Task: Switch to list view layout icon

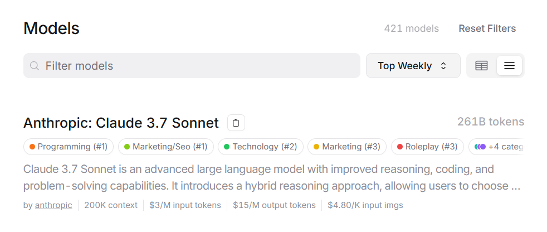Action: [509, 66]
